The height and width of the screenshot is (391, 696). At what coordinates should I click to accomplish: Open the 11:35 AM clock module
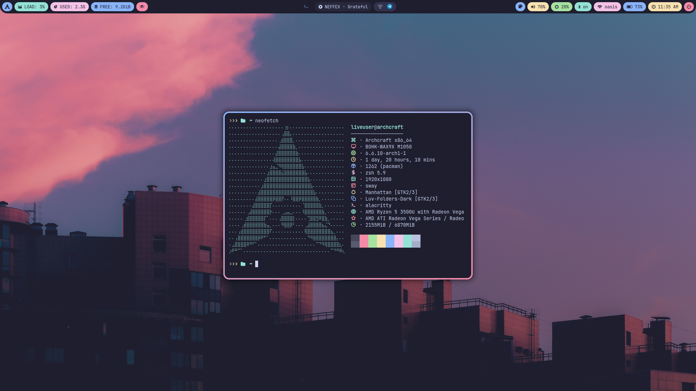[665, 7]
